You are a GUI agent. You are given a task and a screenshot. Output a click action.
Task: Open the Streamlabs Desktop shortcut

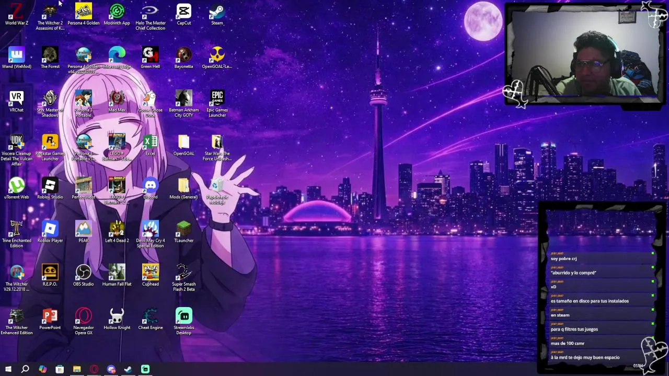tap(184, 322)
